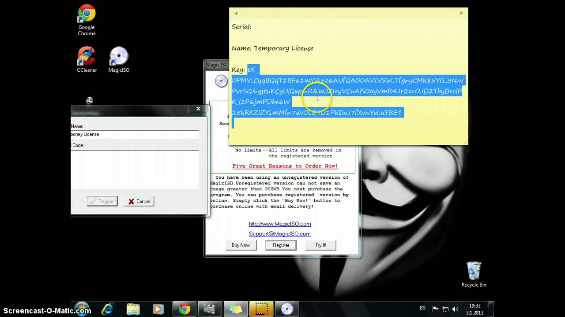Screen dimensions: 565x317
Task: Open MagicISO desktop shortcut
Action: point(119,59)
